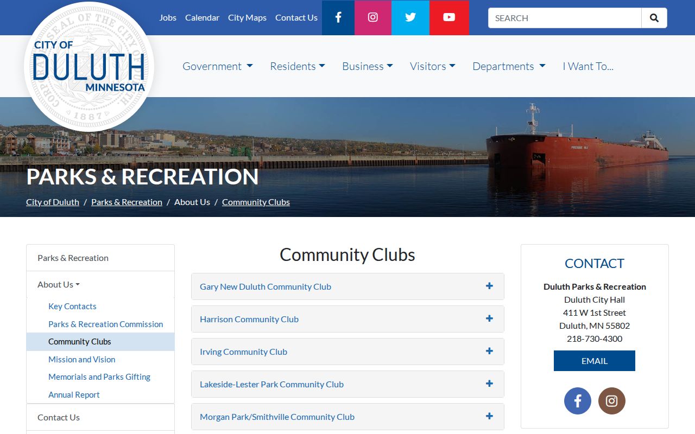Viewport: 695px width, 434px height.
Task: Open the Business dropdown menu
Action: tap(368, 66)
